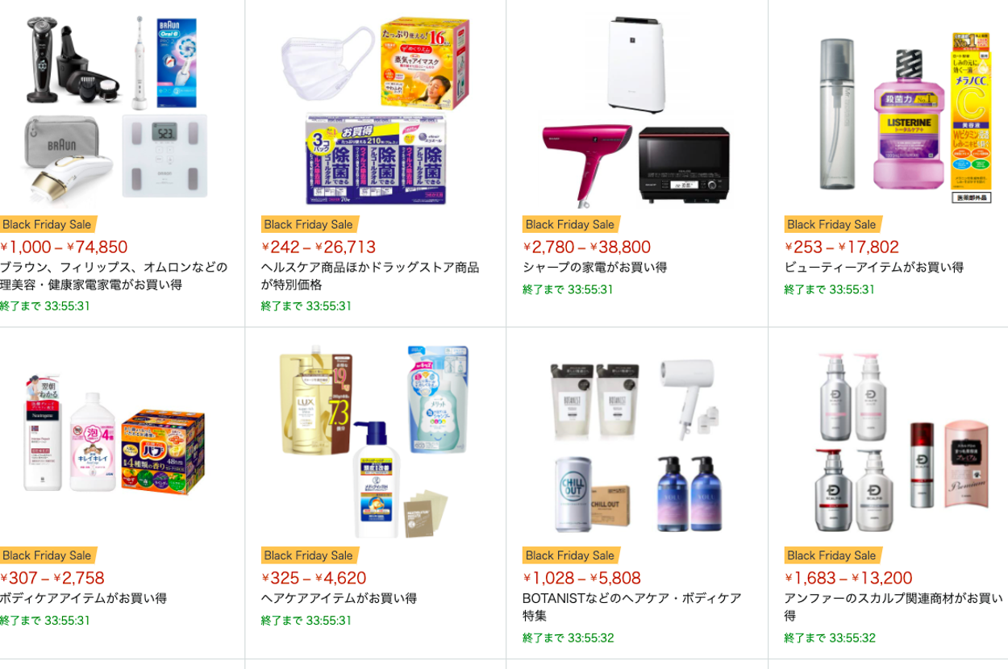Screen dimensions: 1008x669
Task: Open the Sharp home appliances deal link
Action: click(595, 268)
